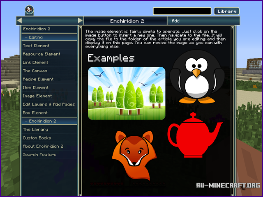263x197 pixels.
Task: Click the content scrollbar up arrow
Action: tap(232, 27)
